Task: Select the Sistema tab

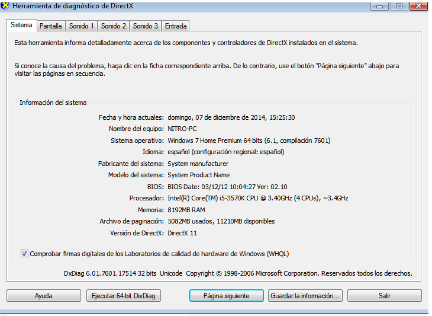Action: [21, 25]
